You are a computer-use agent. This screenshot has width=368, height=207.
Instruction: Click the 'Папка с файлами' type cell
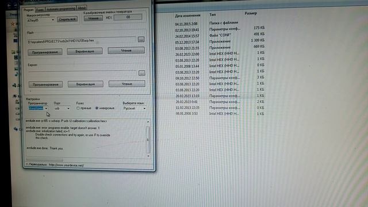pyautogui.click(x=224, y=23)
